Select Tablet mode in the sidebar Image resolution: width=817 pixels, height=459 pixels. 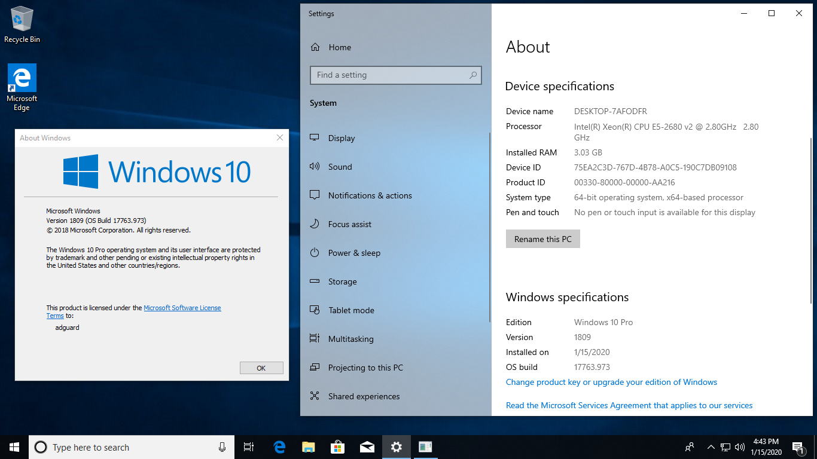coord(351,310)
